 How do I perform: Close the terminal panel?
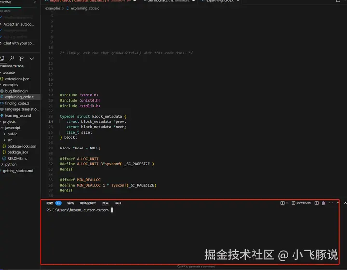click(x=345, y=202)
